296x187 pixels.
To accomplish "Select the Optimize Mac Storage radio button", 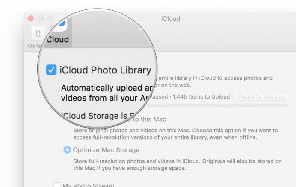I will (x=67, y=150).
